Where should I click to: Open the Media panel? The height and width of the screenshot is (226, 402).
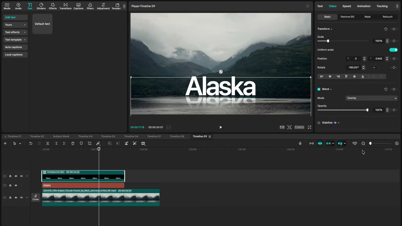[x=7, y=6]
